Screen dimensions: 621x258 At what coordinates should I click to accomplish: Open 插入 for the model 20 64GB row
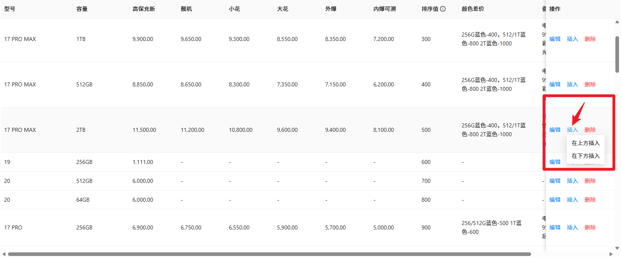coord(572,200)
